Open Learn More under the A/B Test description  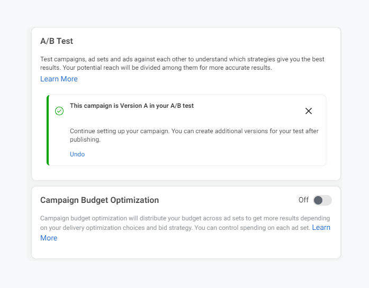59,79
